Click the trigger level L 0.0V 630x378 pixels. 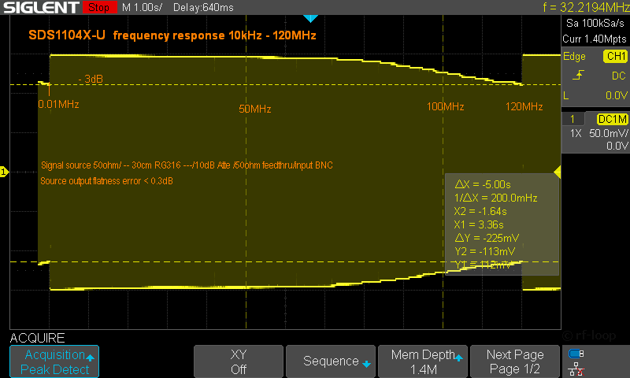(595, 95)
